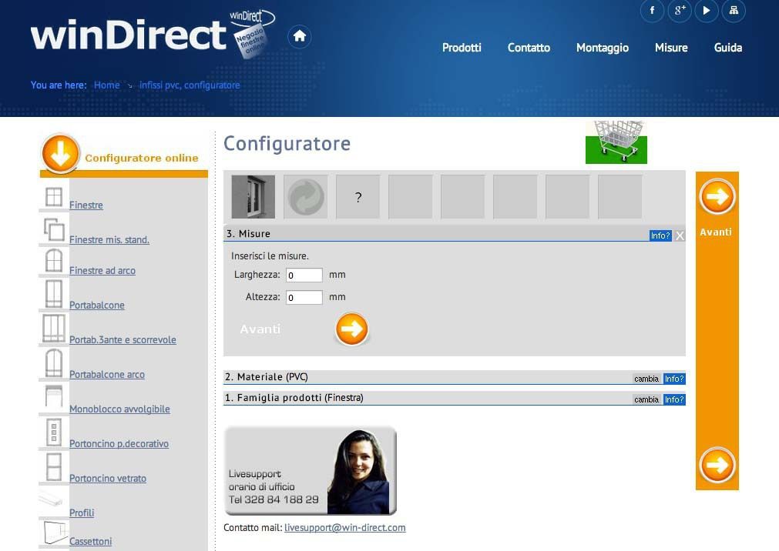Click the livesupport@win-direct.com email link
Viewport: 779px width, 551px height.
click(x=344, y=528)
